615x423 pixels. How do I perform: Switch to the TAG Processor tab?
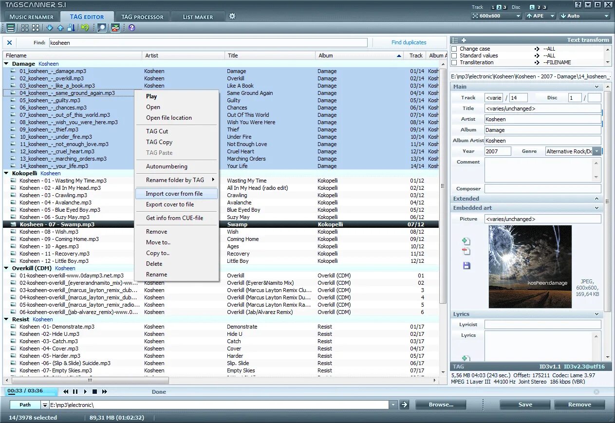point(142,17)
